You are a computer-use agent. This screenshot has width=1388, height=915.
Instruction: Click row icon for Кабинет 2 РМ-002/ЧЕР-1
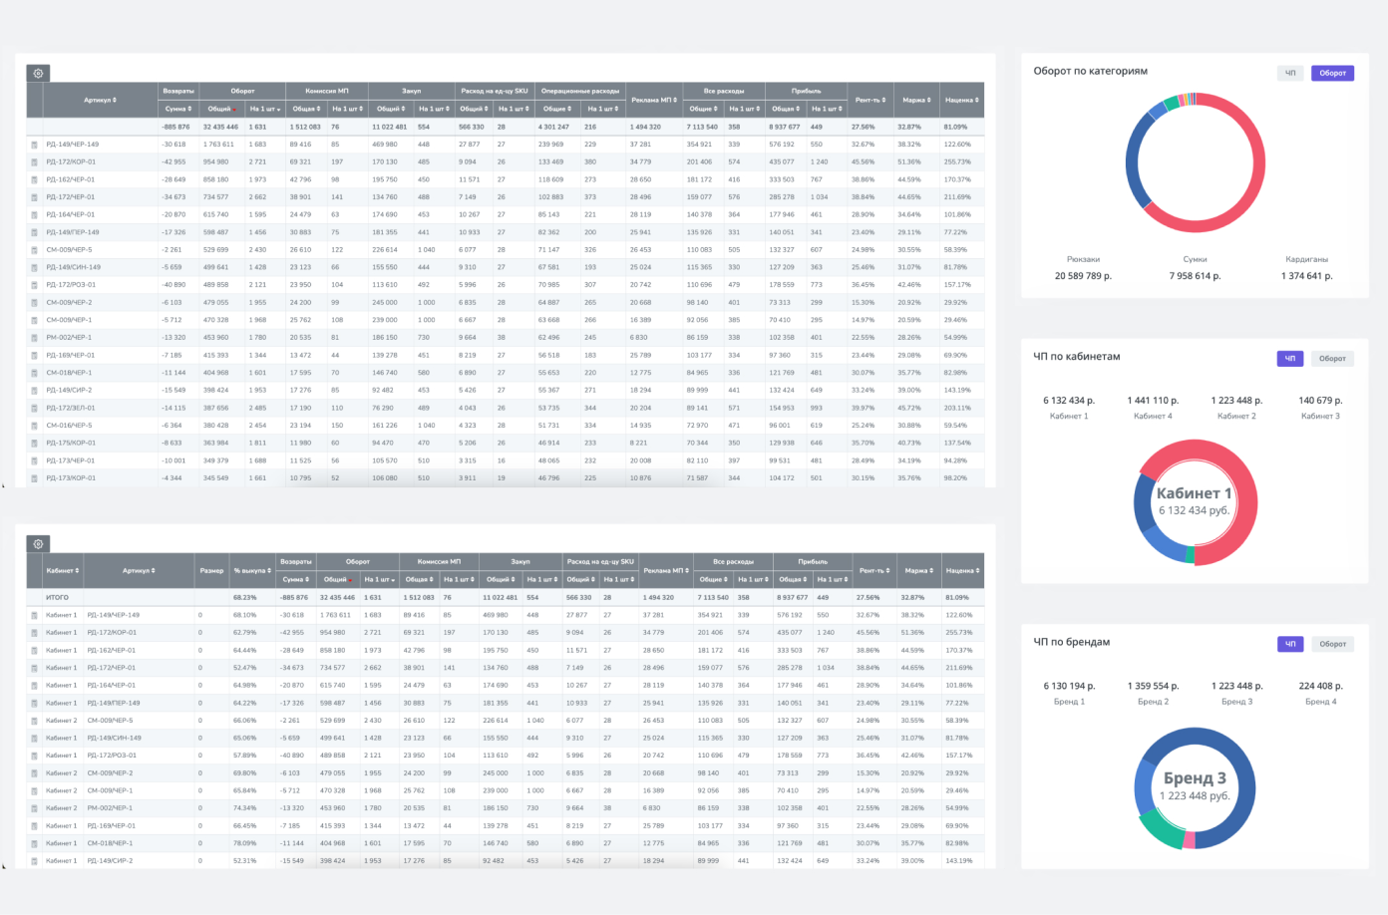[x=35, y=808]
